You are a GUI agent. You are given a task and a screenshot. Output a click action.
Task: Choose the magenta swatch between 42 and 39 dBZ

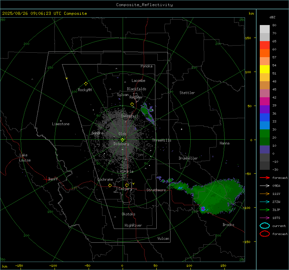pos(265,101)
